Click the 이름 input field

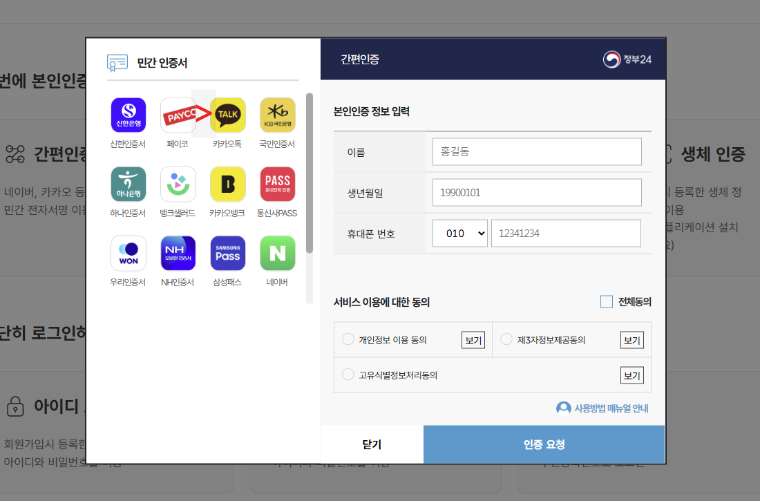[x=537, y=152]
